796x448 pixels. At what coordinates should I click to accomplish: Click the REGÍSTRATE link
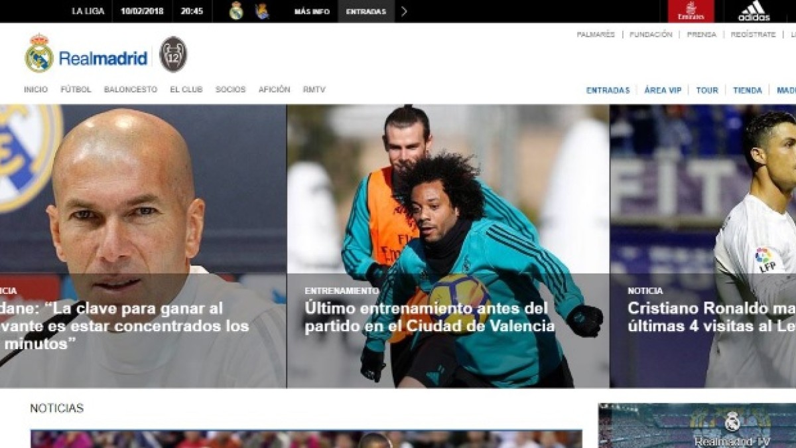point(753,35)
